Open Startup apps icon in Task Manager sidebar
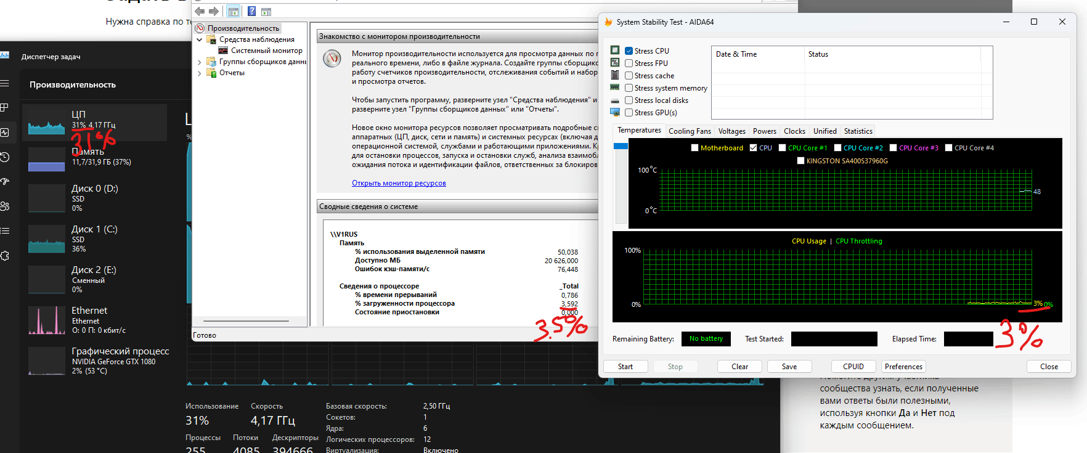 tap(5, 181)
